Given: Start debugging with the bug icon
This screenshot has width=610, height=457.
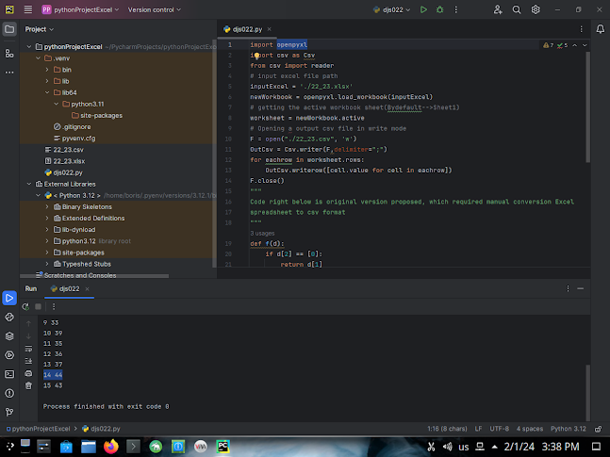Looking at the screenshot, I should 440,9.
